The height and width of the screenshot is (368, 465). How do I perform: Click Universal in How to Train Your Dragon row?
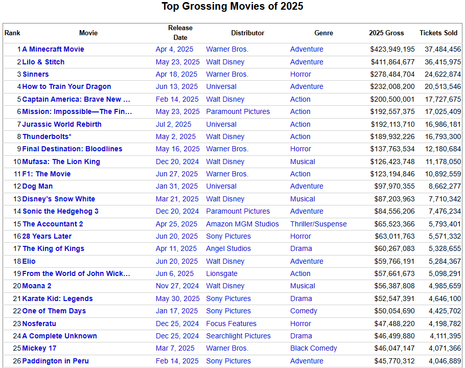(221, 86)
